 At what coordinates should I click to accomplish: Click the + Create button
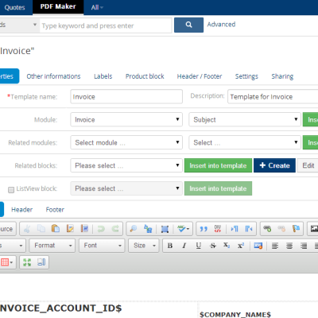tap(274, 165)
